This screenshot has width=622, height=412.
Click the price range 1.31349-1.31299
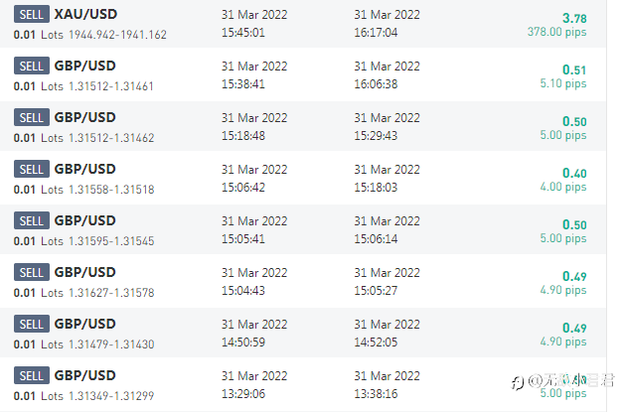coord(111,396)
